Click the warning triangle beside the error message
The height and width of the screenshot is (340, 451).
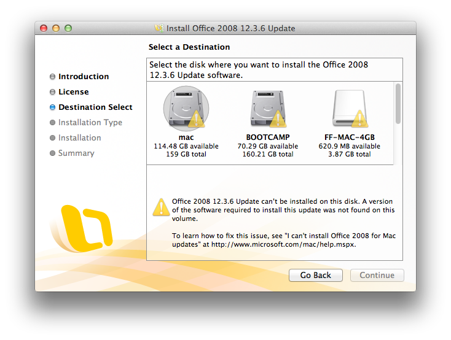click(161, 207)
